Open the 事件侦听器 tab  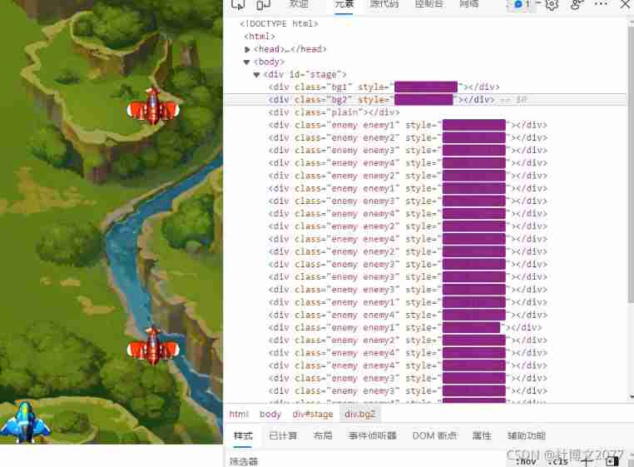point(373,436)
